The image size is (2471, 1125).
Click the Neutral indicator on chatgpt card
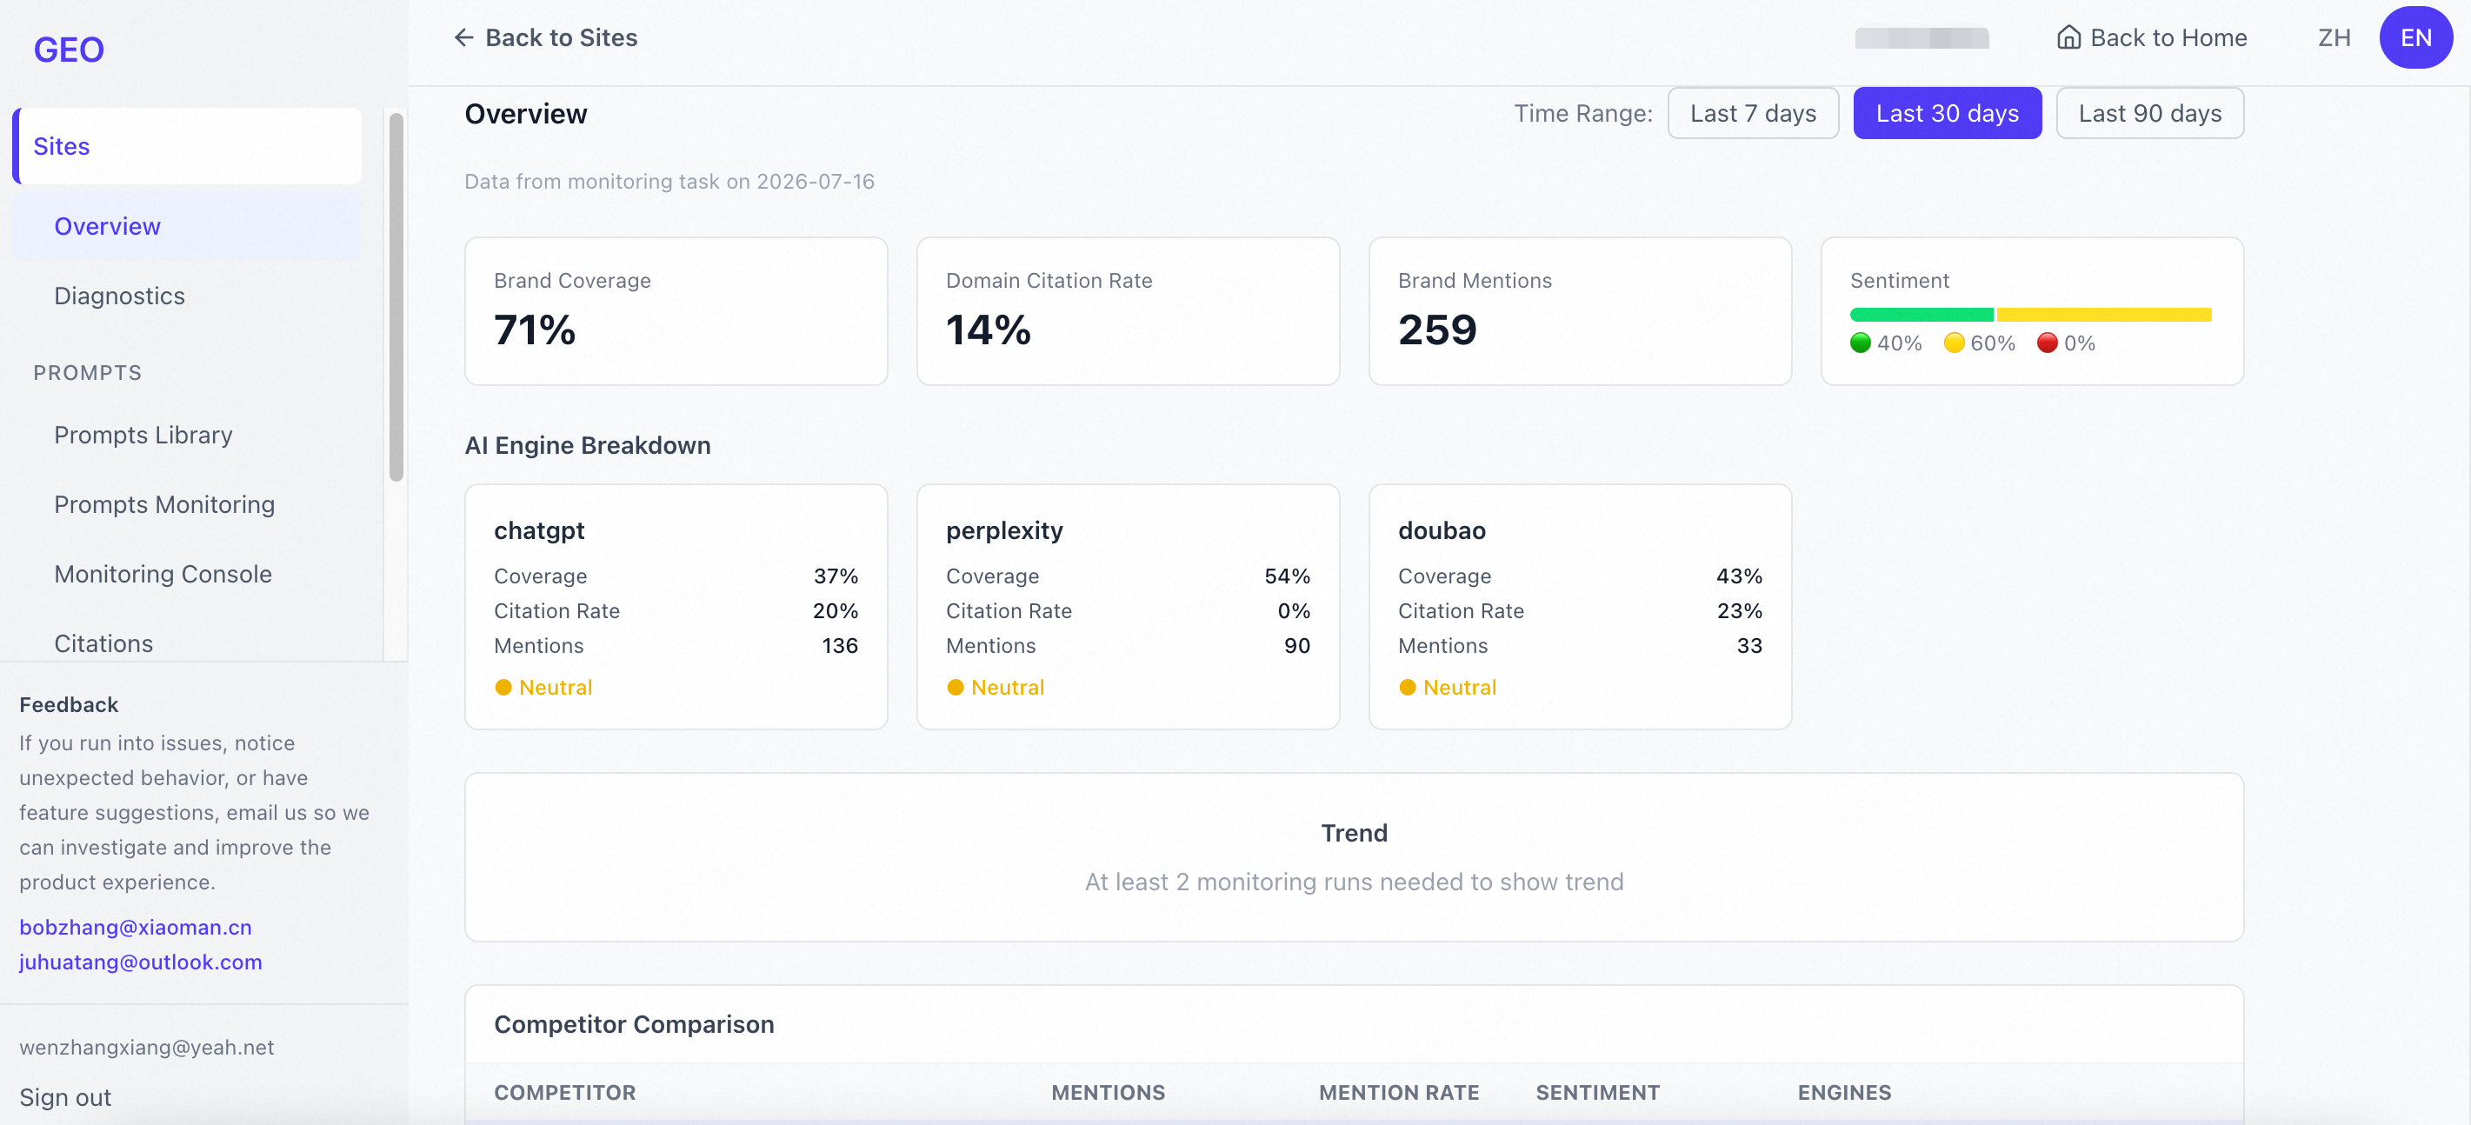point(543,688)
